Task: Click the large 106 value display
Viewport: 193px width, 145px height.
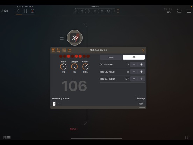Action: coord(74,86)
